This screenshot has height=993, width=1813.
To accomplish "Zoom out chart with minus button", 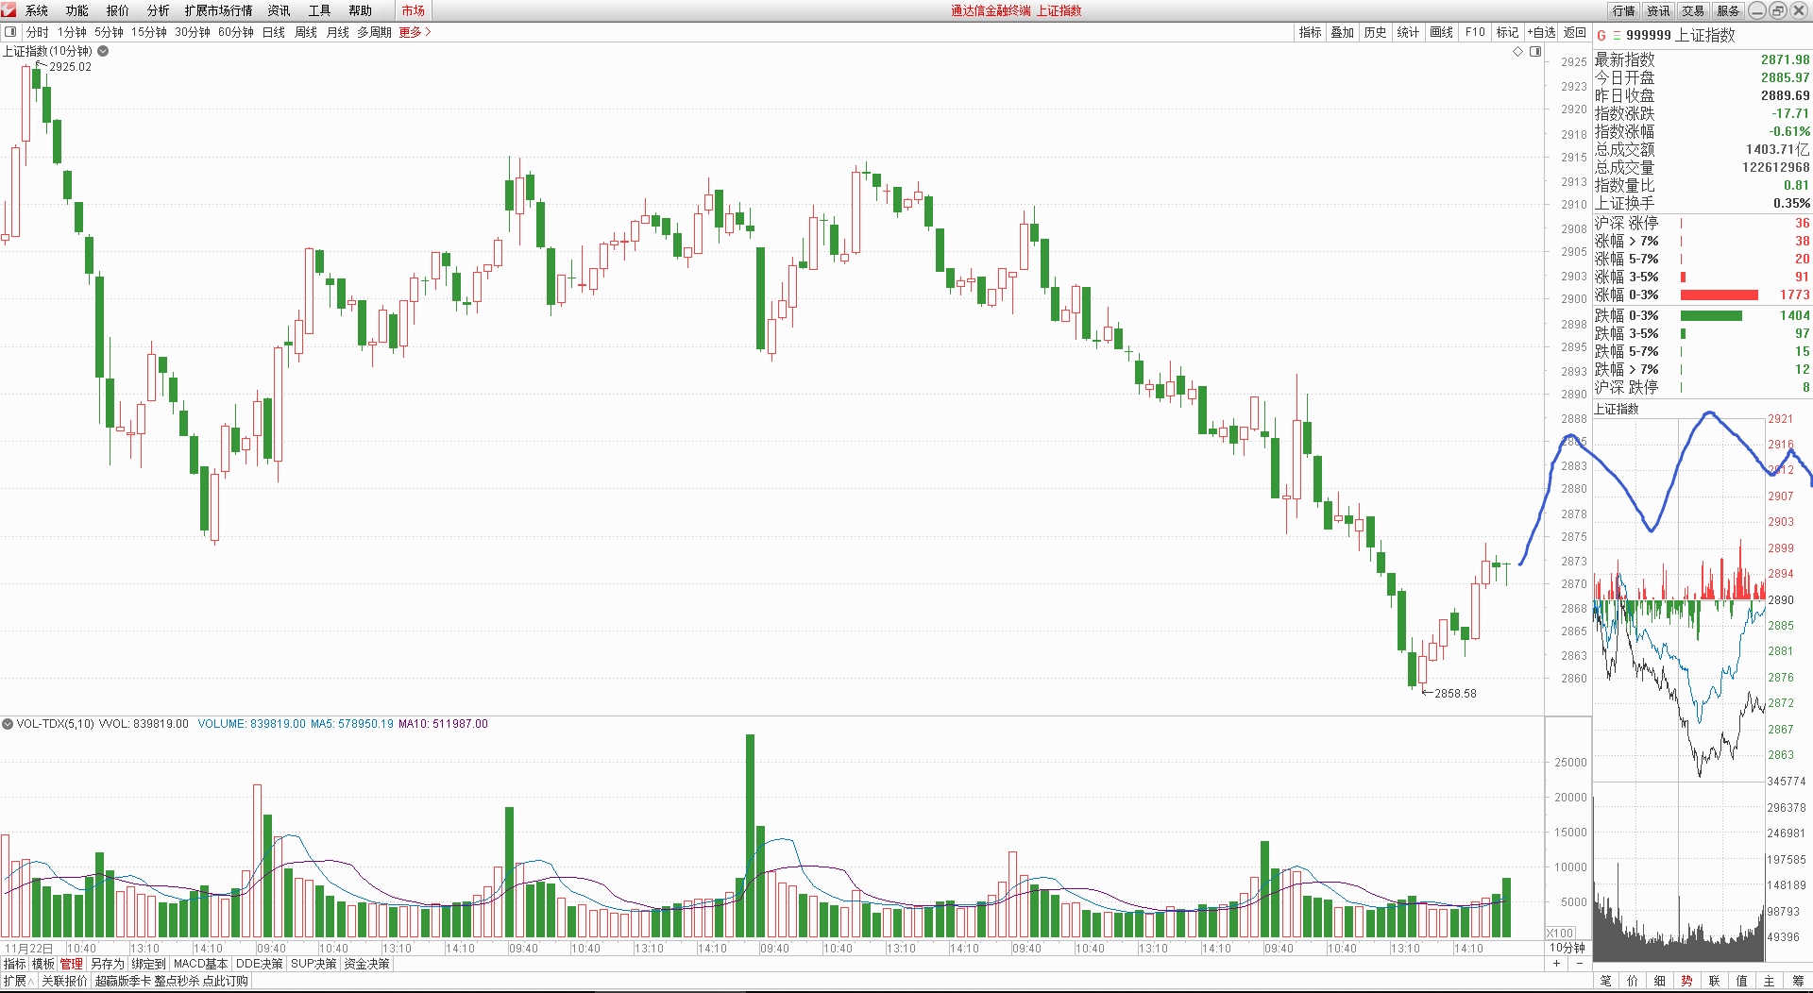I will [x=1580, y=964].
